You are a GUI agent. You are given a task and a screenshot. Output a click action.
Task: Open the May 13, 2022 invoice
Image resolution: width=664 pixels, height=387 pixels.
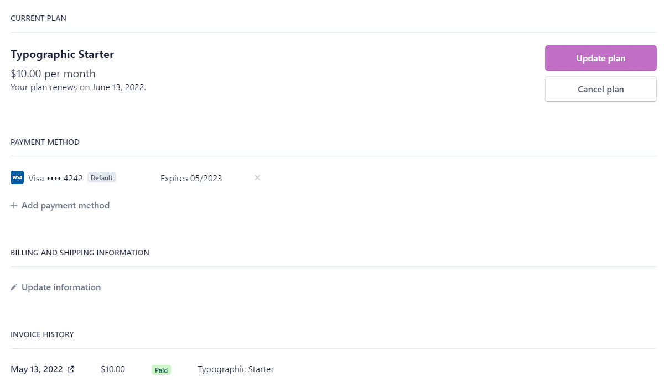[38, 369]
